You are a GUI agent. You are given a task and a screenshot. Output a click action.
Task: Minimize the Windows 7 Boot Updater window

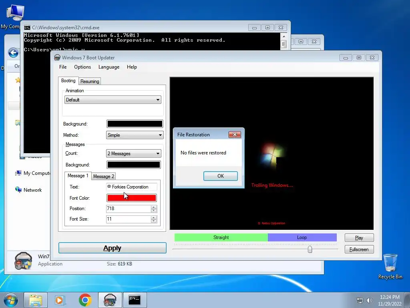[346, 58]
